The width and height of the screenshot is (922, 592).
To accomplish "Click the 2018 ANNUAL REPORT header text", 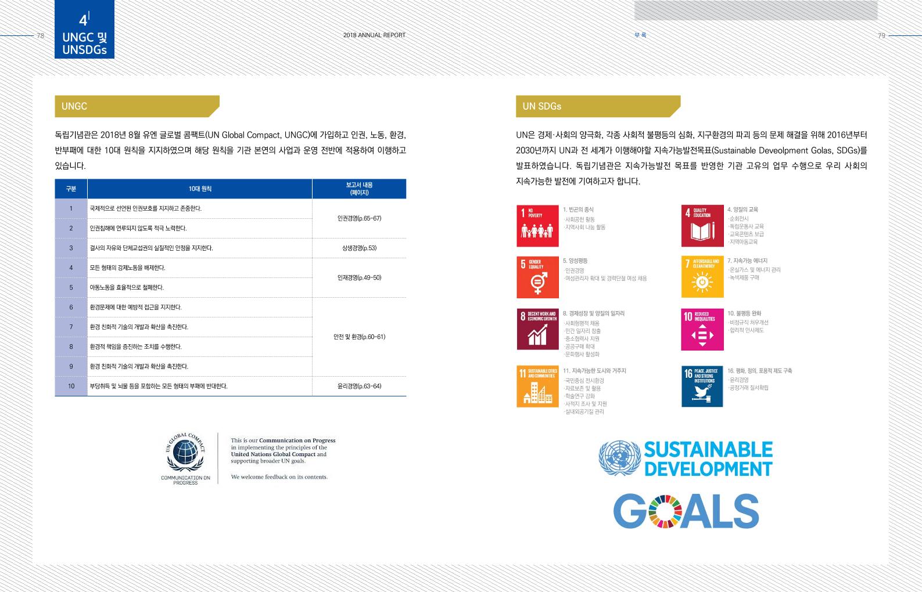I will [374, 35].
